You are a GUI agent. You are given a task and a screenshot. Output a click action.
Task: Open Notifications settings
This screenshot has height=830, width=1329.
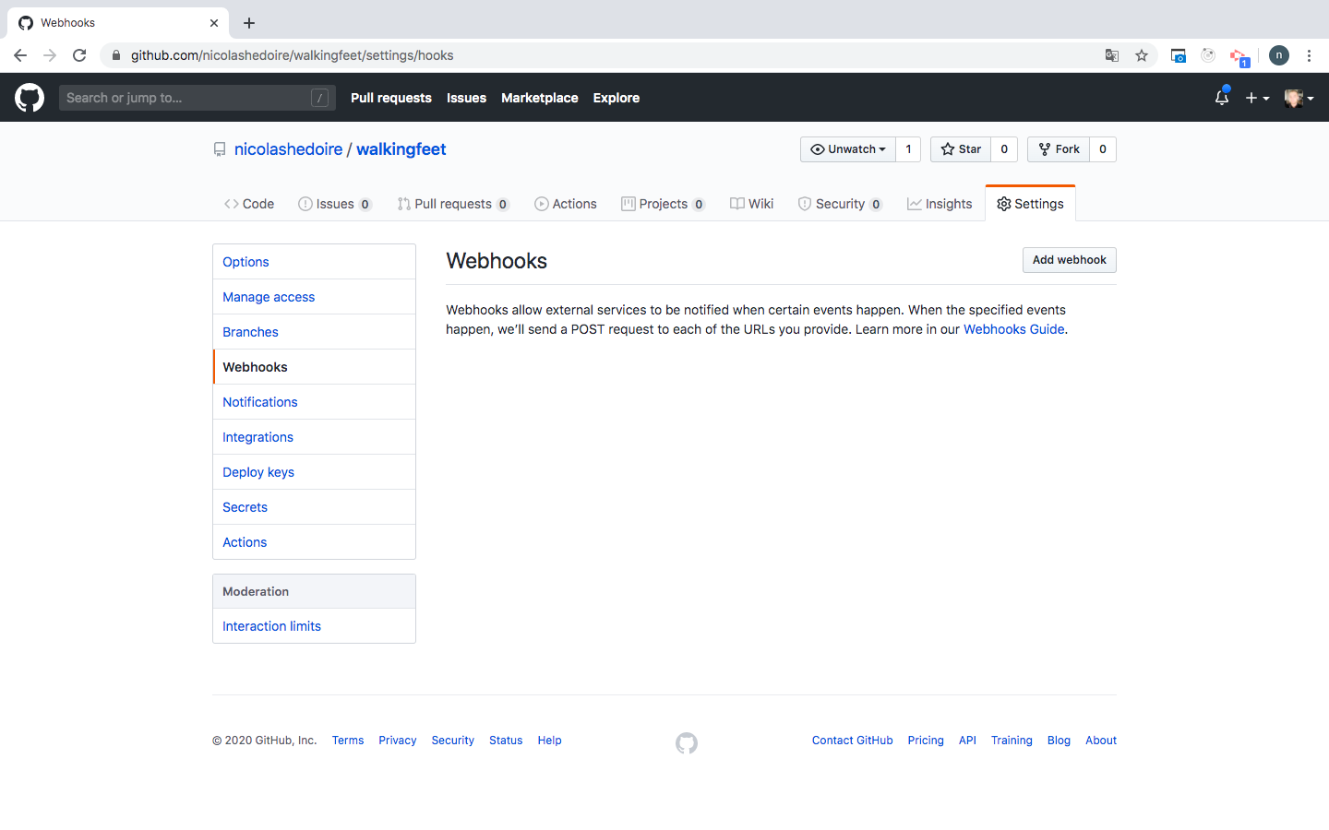coord(314,402)
